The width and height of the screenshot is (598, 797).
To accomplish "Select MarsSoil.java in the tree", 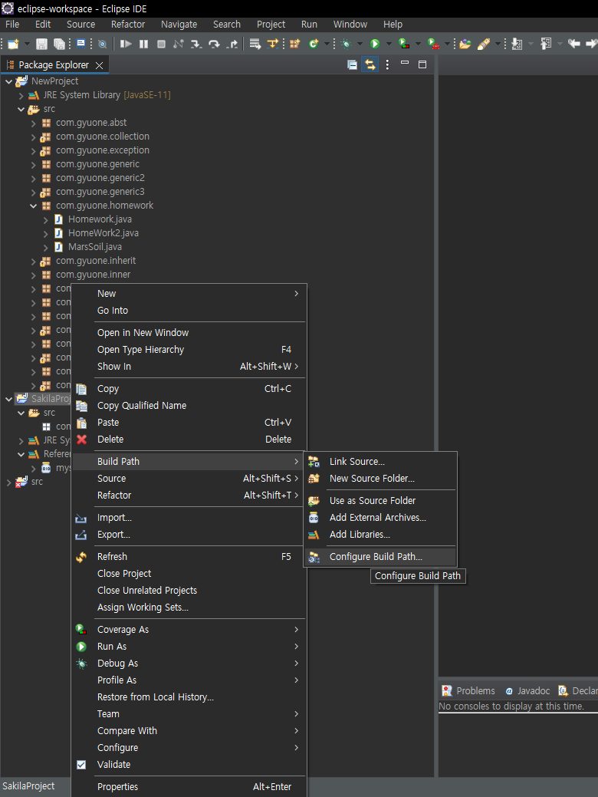I will coord(95,247).
